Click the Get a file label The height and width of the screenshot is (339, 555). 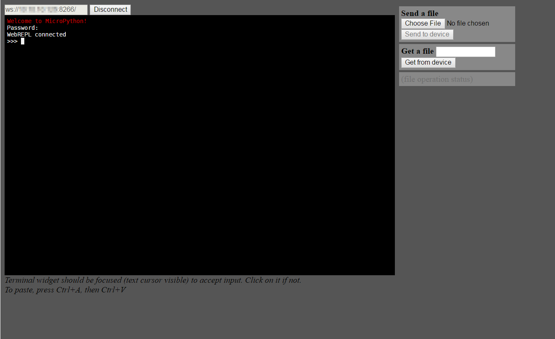coord(418,51)
